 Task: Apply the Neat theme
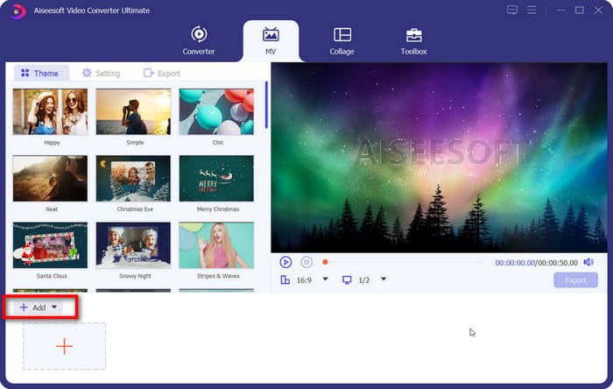(50, 178)
